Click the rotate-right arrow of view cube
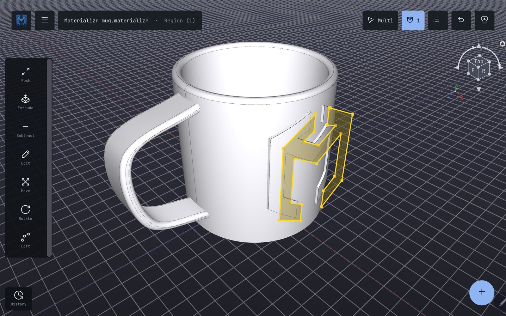Image resolution: width=506 pixels, height=316 pixels. point(500,67)
